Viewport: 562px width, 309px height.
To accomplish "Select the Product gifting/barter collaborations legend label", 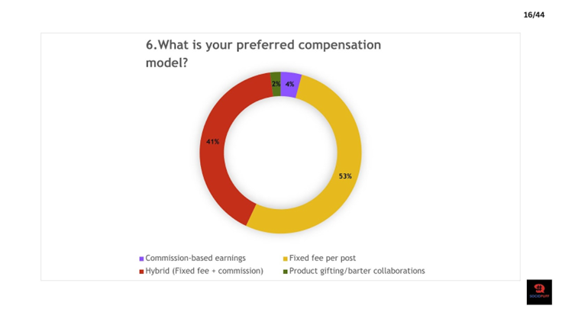I will tap(357, 271).
